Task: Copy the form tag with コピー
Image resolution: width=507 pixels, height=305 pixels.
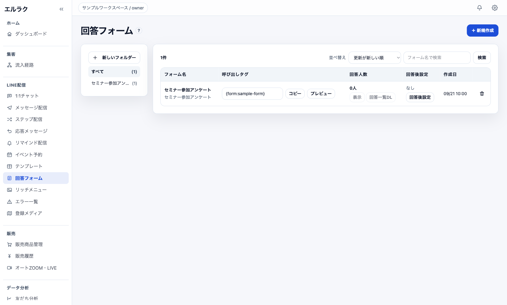Action: coord(295,94)
